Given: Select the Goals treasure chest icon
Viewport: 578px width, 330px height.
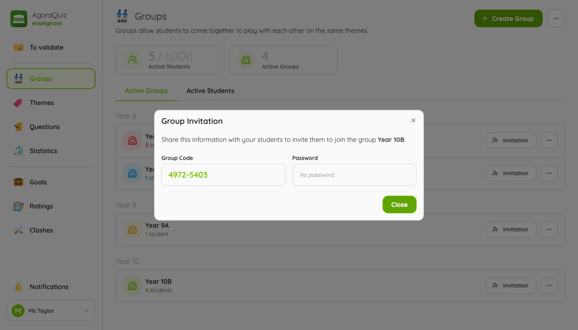Looking at the screenshot, I should (18, 182).
